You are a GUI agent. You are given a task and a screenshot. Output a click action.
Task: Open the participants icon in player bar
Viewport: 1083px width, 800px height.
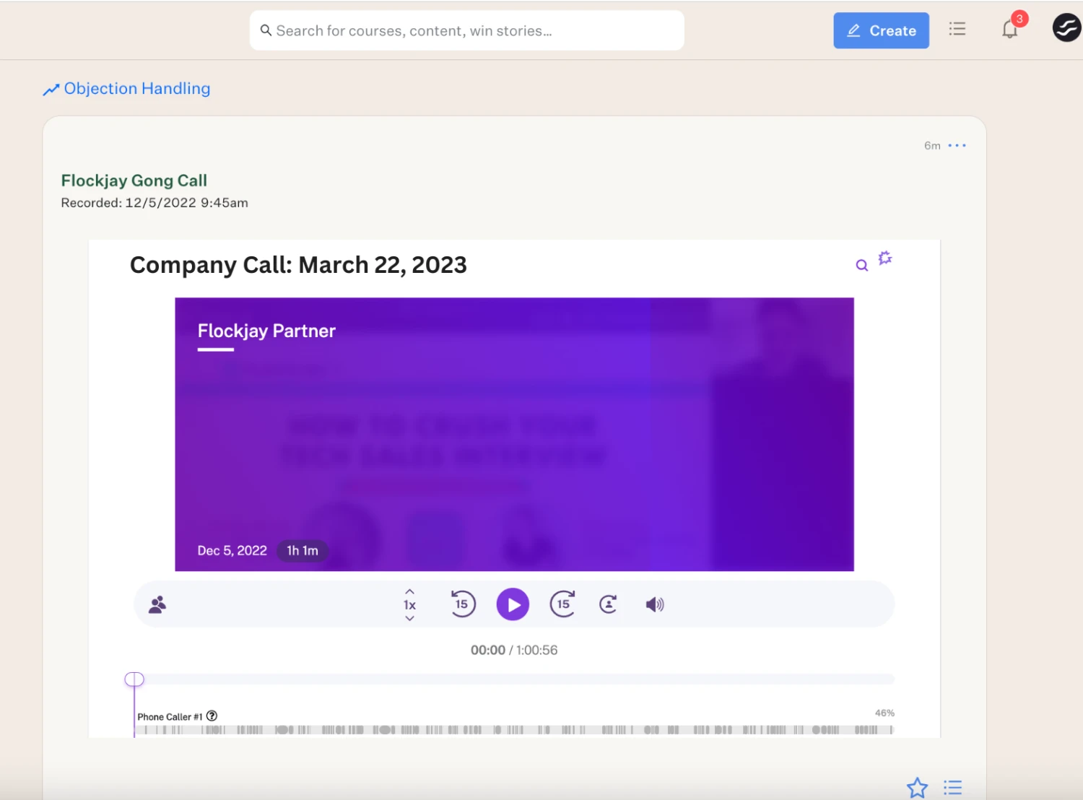[157, 604]
